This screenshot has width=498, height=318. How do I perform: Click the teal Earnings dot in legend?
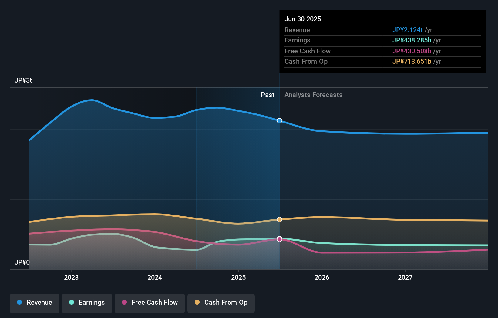[71, 303]
